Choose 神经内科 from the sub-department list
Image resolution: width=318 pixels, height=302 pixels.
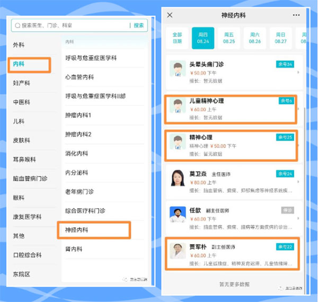tap(93, 230)
